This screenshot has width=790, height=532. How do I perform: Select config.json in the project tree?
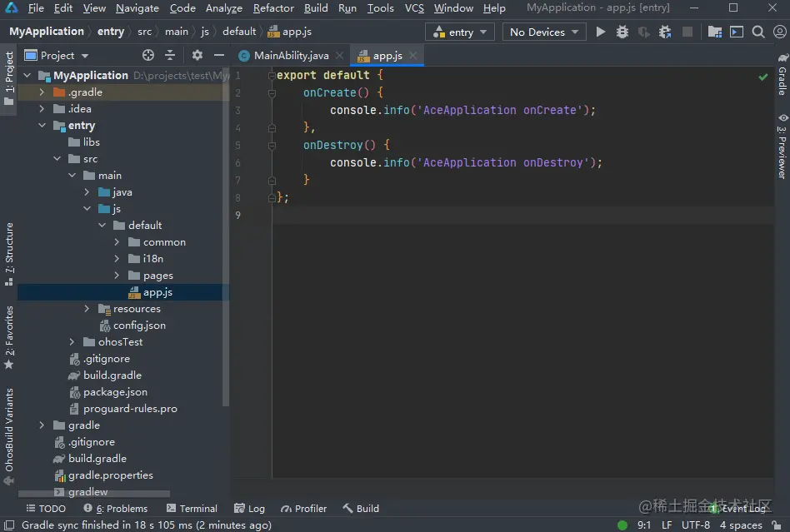pyautogui.click(x=133, y=326)
